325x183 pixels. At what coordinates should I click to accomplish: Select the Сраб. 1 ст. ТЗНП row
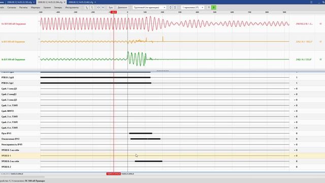(162, 105)
